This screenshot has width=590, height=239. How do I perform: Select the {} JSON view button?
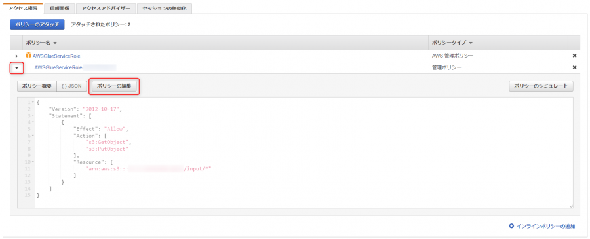71,86
